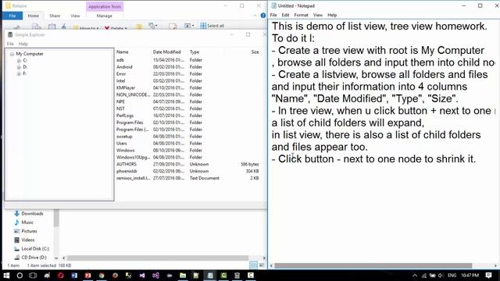Open PowerPoint from the taskbar
Image resolution: width=500 pixels, height=281 pixels.
pos(88,276)
